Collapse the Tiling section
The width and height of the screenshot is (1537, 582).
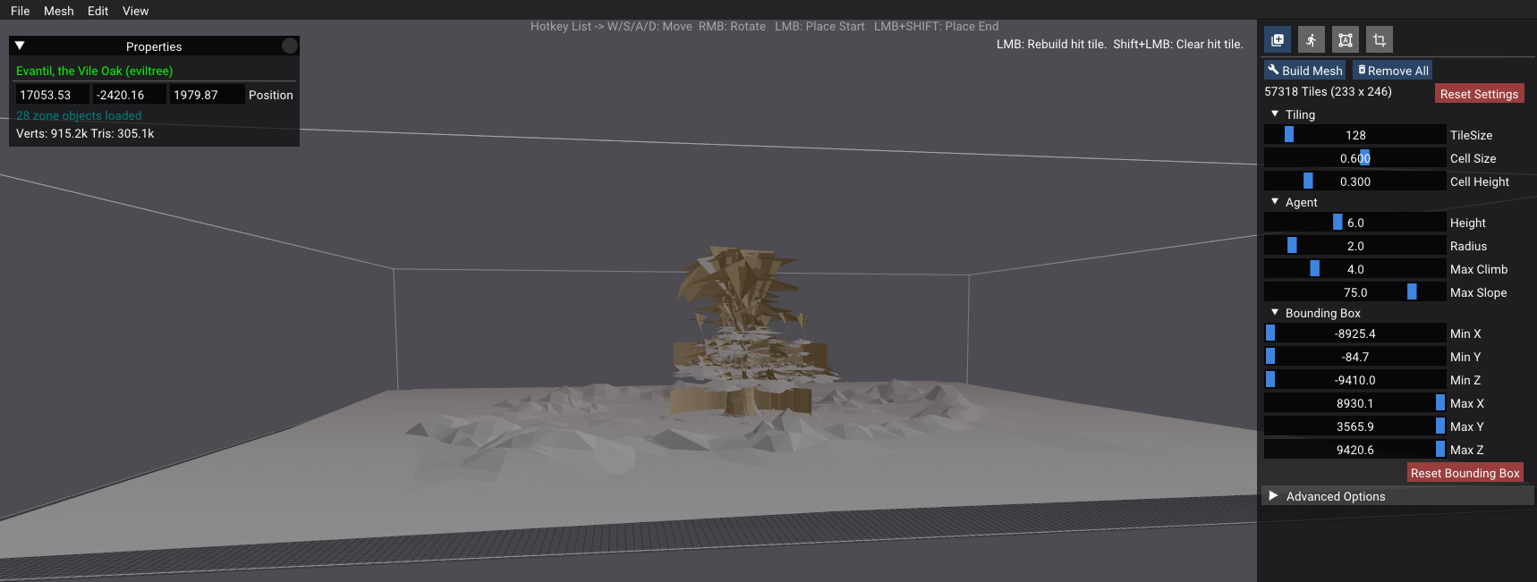coord(1275,114)
